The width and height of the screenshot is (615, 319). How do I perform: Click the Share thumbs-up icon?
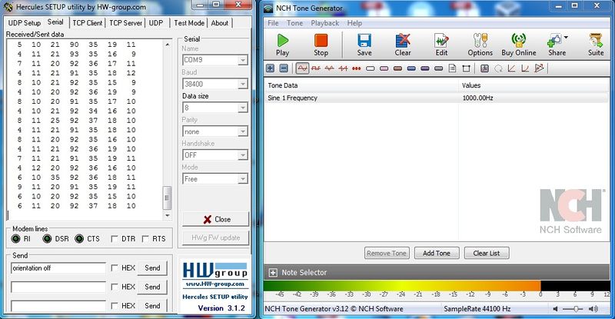554,41
